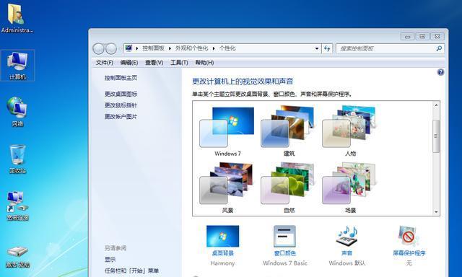Open the address bar history dropdown arrow

[317, 48]
